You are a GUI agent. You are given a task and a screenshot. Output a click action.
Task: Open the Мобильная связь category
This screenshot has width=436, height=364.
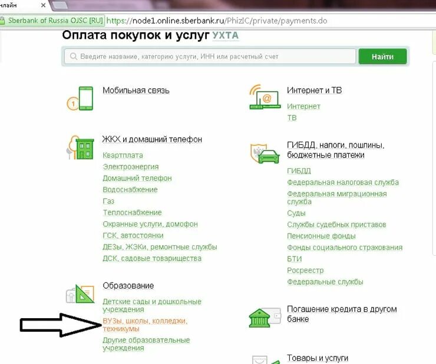pyautogui.click(x=136, y=91)
